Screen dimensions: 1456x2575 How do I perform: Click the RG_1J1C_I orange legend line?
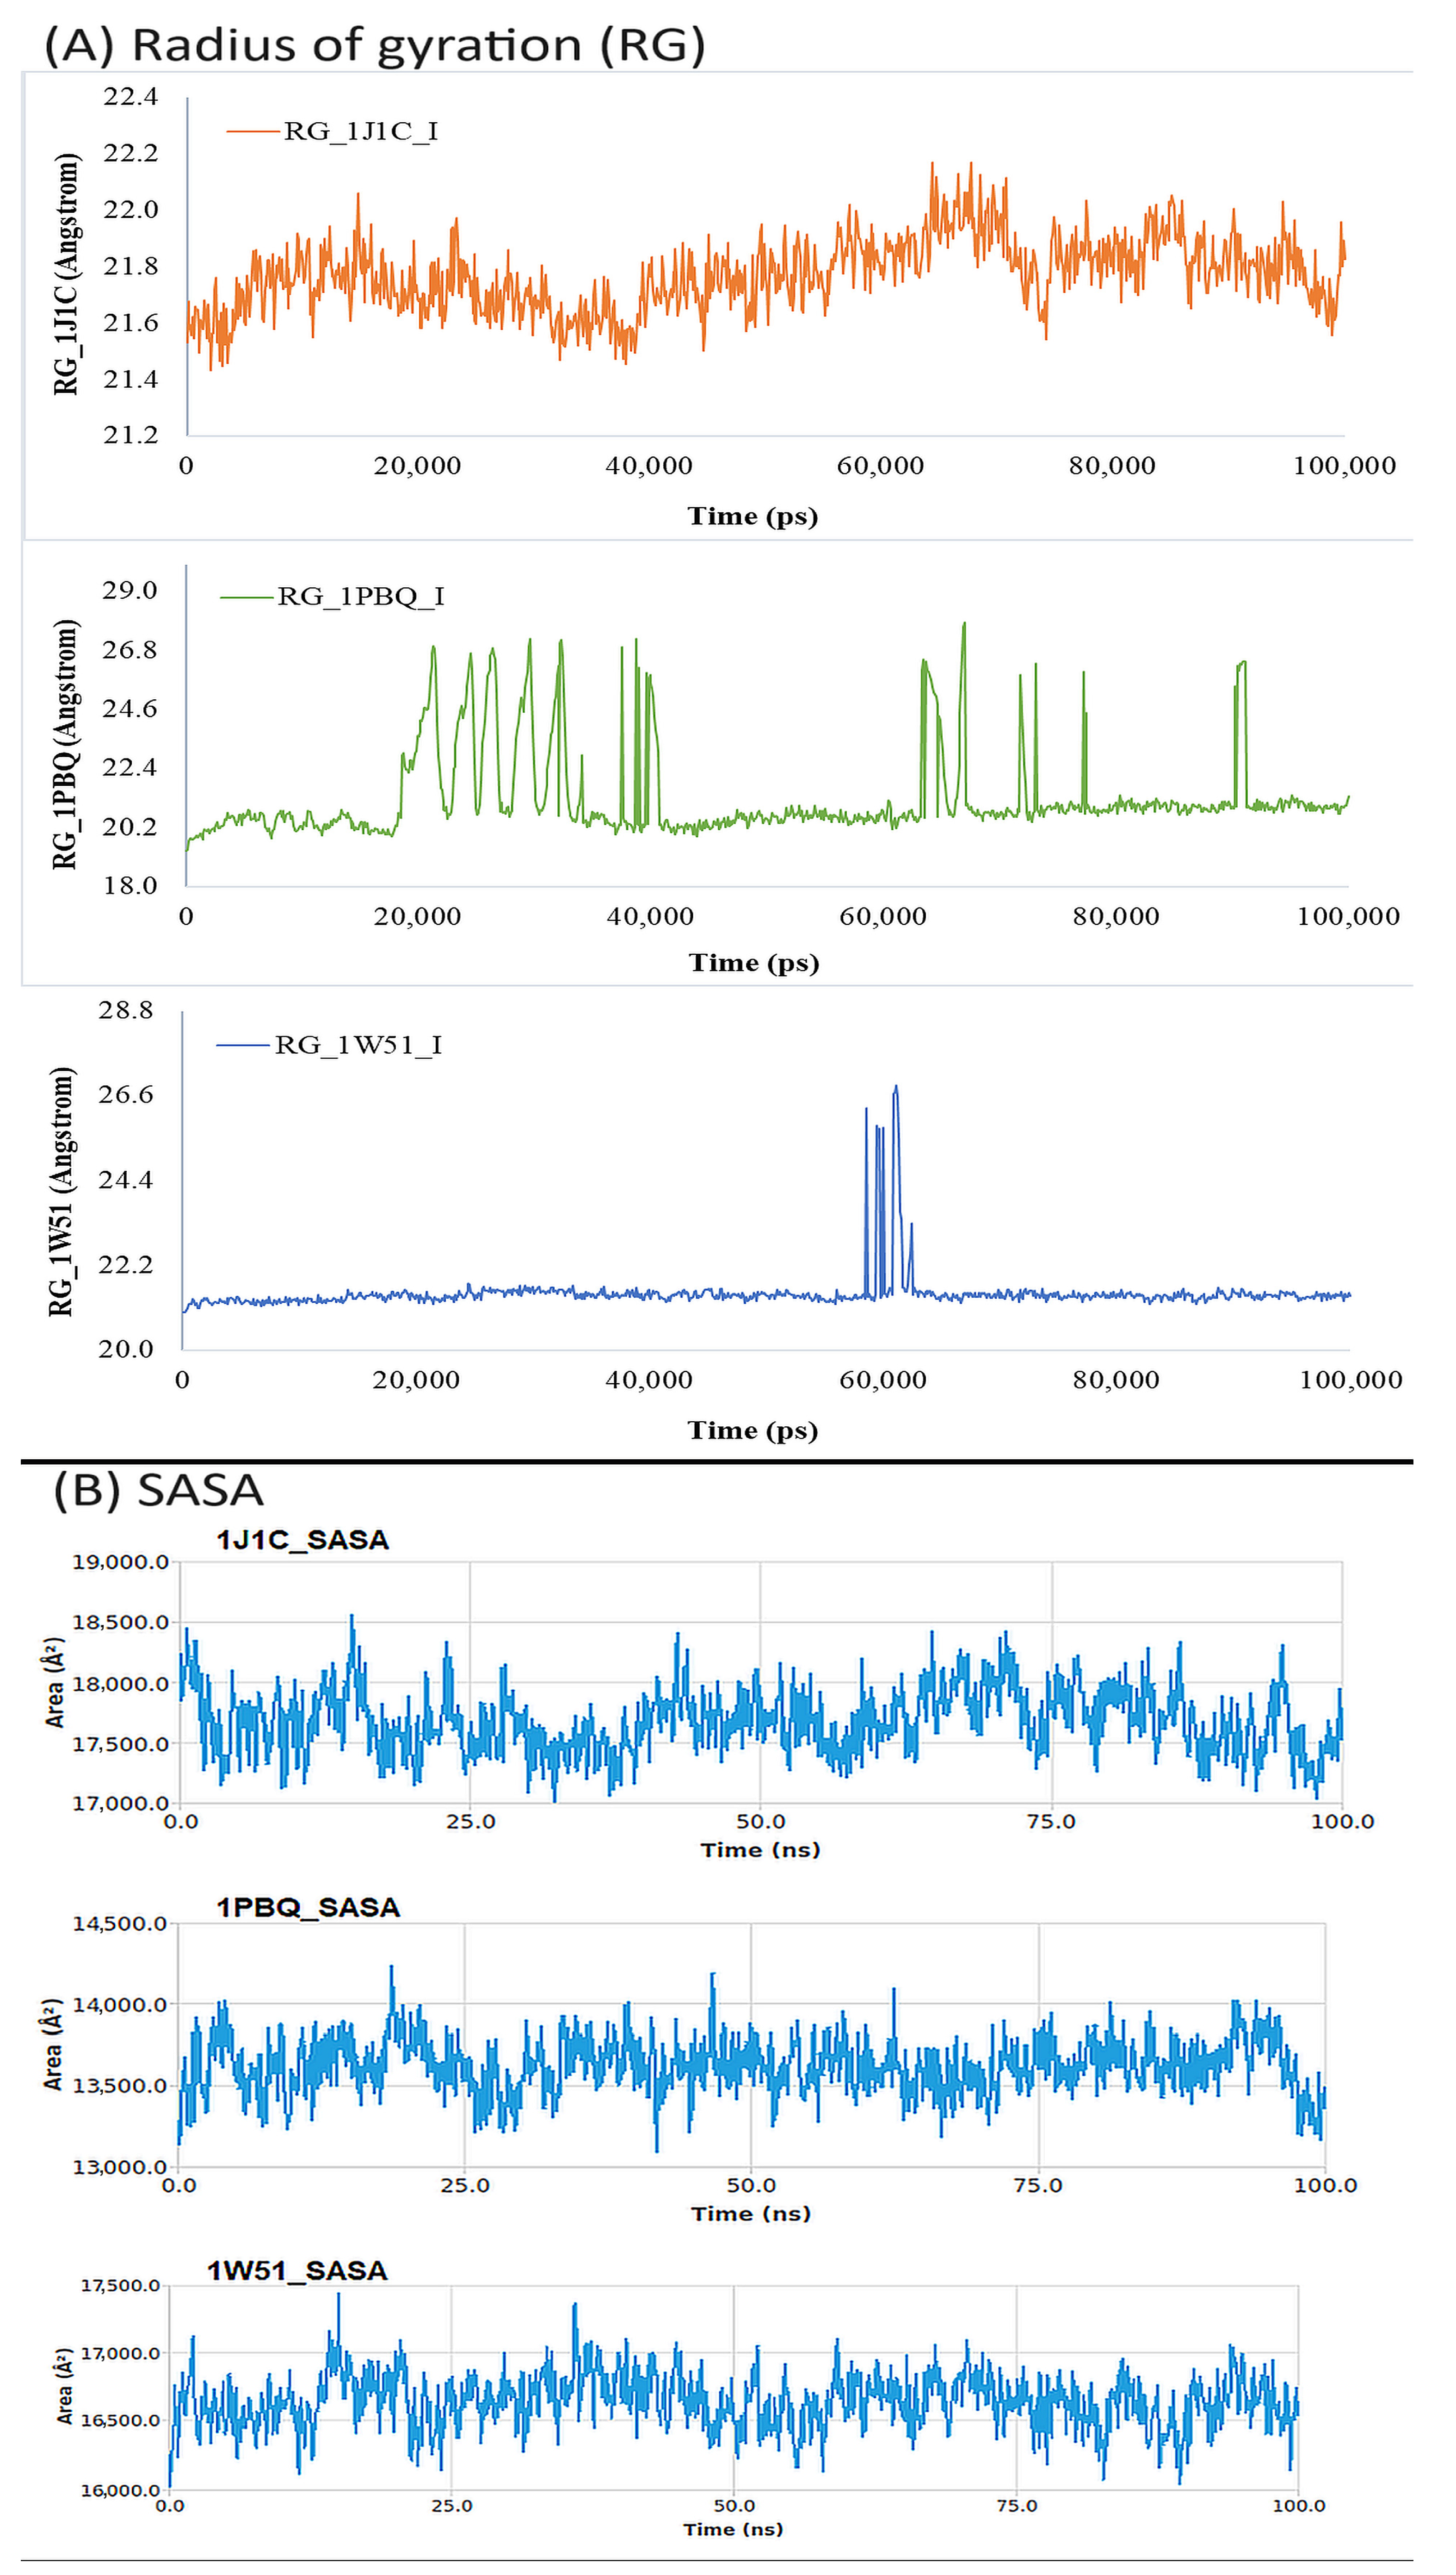[252, 131]
